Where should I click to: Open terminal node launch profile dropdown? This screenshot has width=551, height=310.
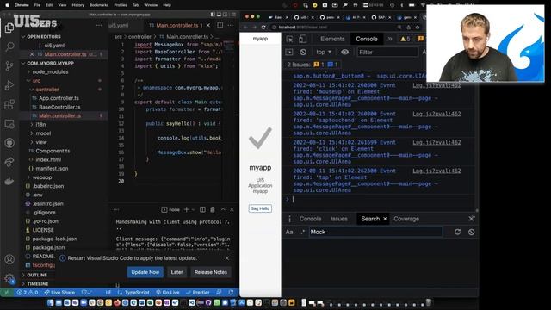point(194,209)
